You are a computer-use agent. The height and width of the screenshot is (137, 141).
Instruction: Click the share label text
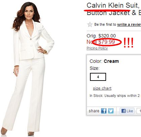[94, 111]
